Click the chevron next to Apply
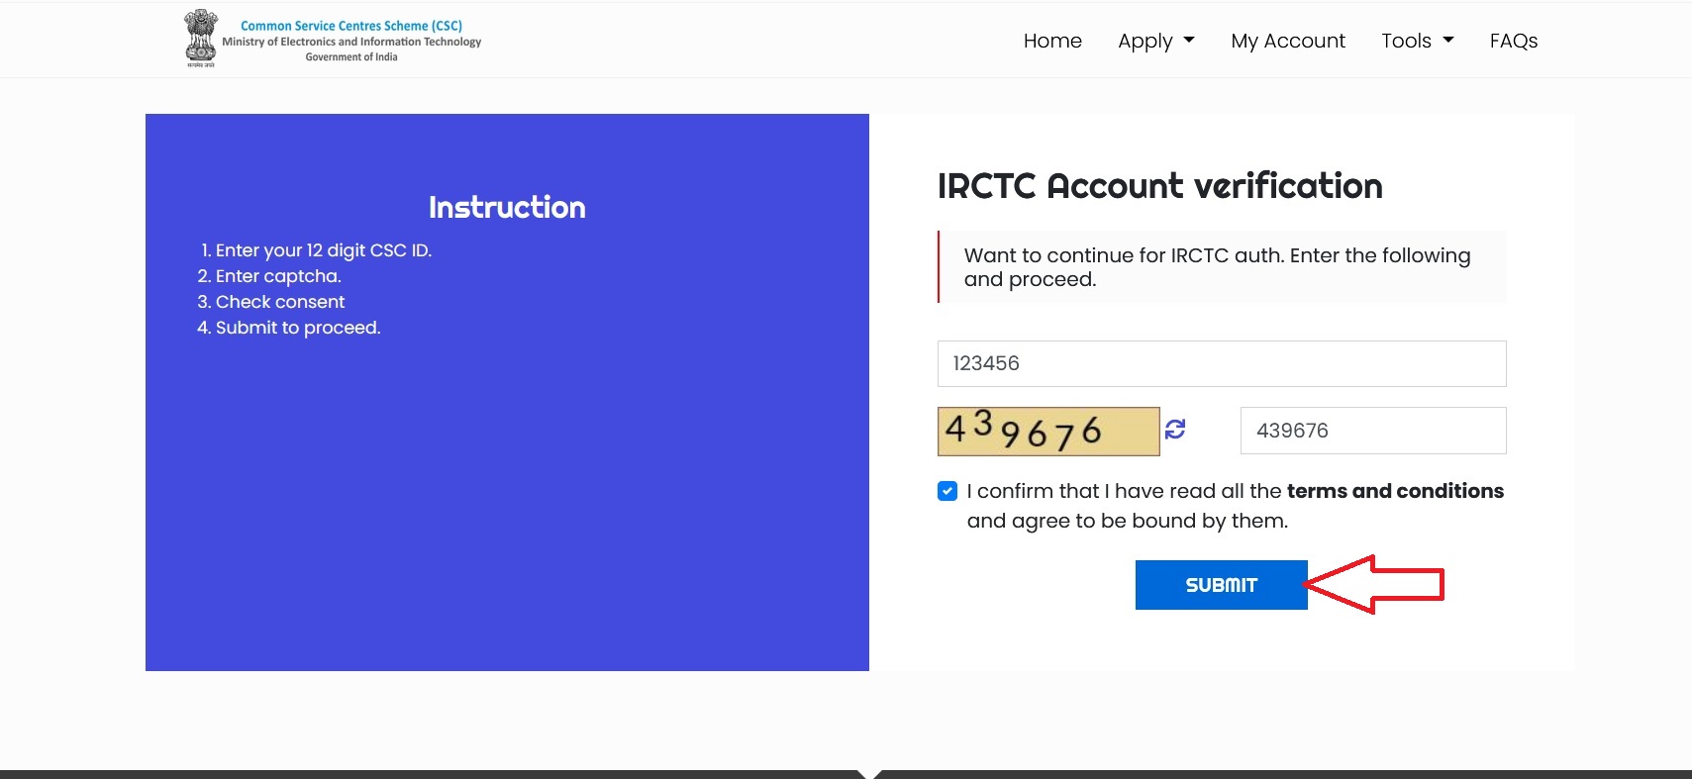Image resolution: width=1692 pixels, height=779 pixels. click(x=1188, y=43)
